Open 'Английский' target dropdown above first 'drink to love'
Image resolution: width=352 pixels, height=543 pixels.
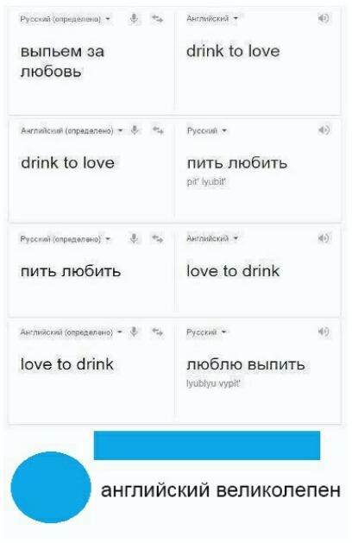212,18
